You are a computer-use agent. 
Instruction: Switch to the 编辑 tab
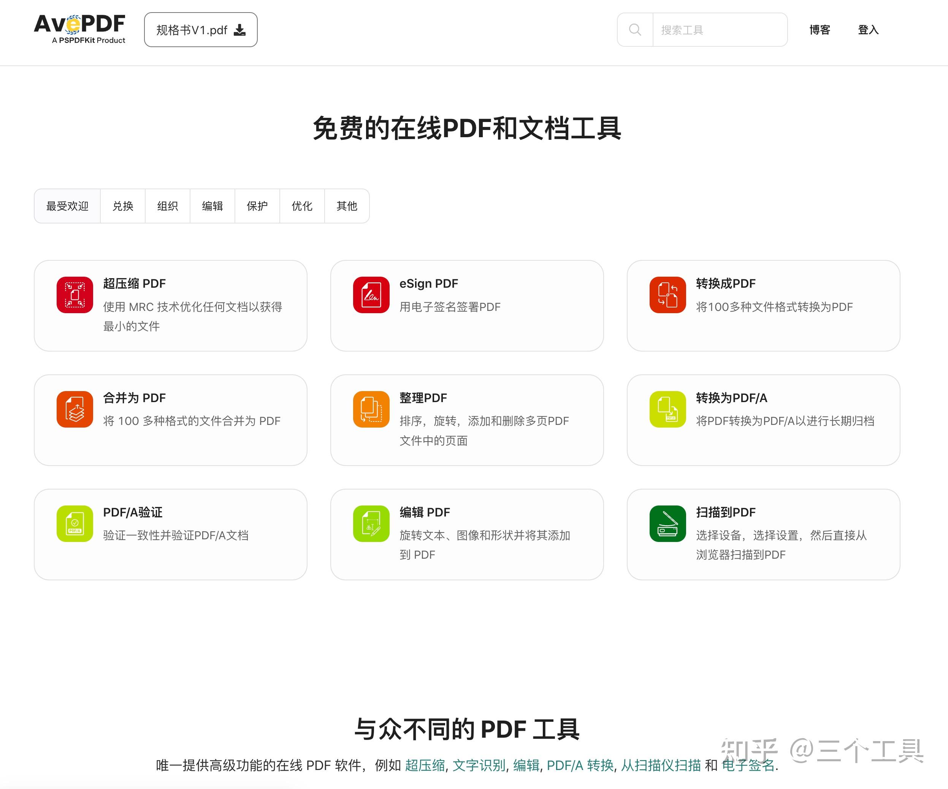212,206
